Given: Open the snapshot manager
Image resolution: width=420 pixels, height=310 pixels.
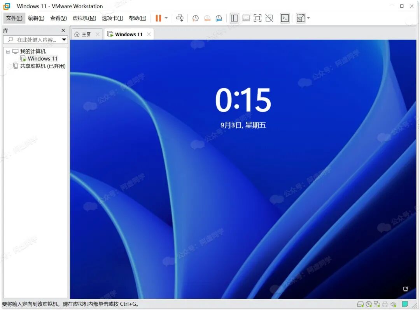Looking at the screenshot, I should [219, 18].
